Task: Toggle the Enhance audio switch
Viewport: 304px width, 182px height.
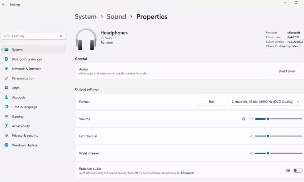Action: [x=298, y=170]
